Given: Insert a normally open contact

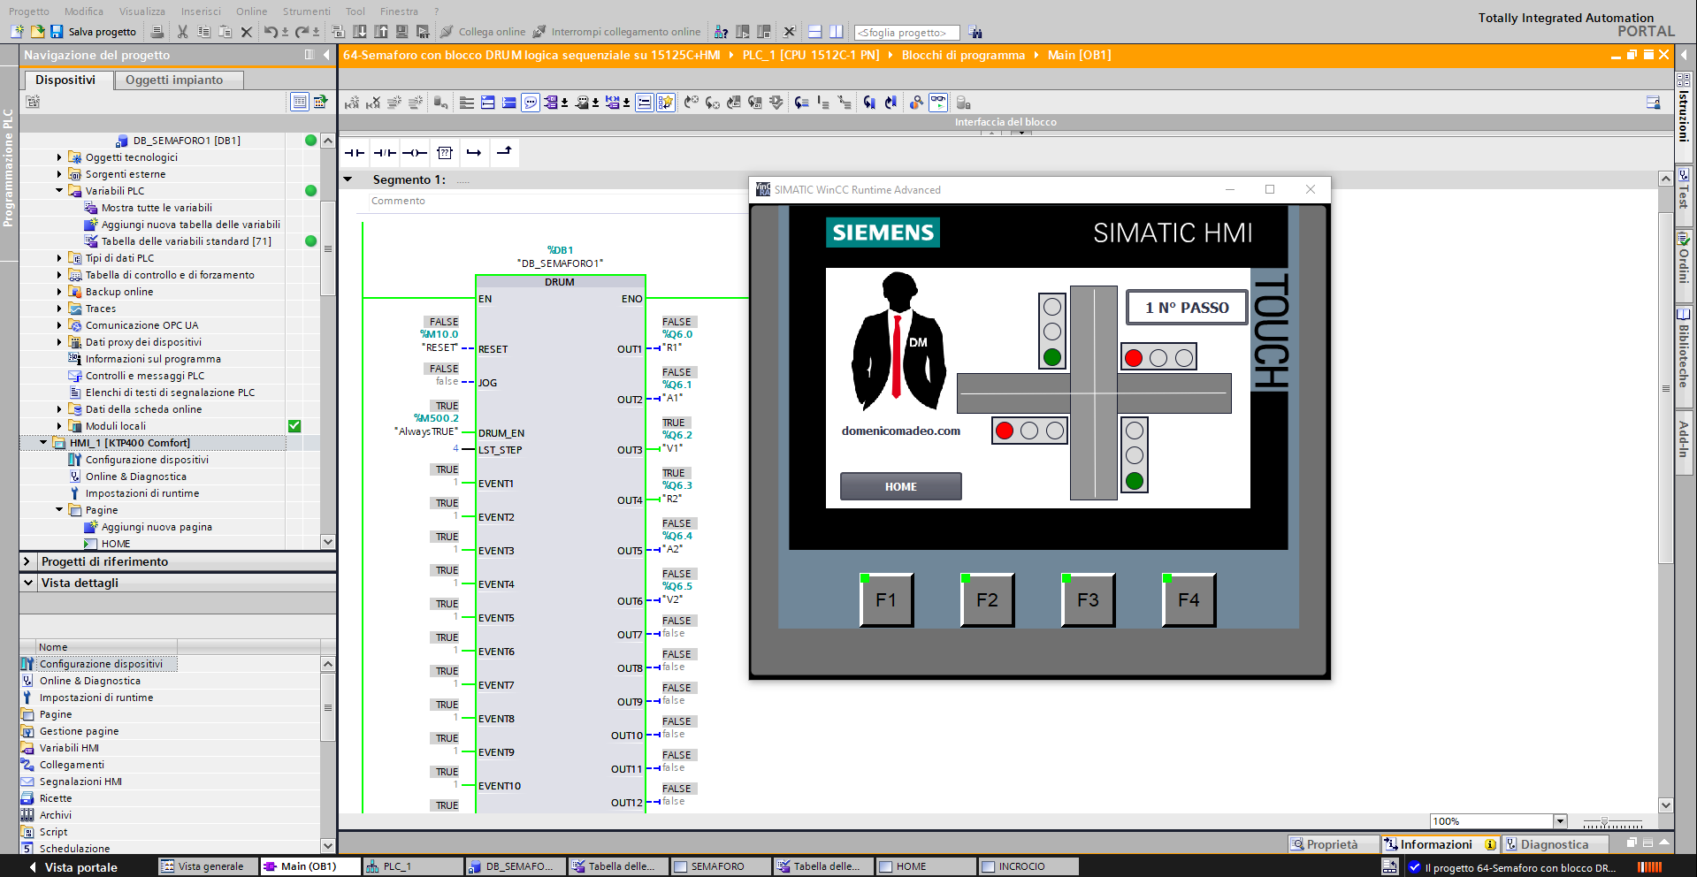Looking at the screenshot, I should click(355, 153).
